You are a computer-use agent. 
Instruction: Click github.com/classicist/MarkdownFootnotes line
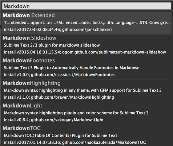(59, 75)
